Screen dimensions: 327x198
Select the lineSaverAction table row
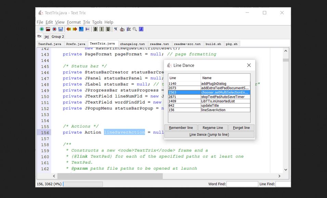pyautogui.click(x=209, y=110)
